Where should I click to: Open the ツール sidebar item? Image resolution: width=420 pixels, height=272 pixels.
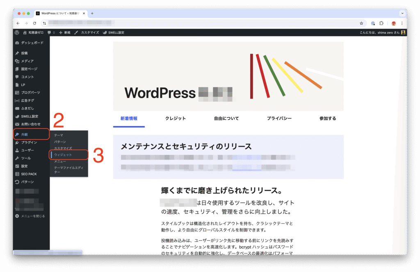click(x=31, y=158)
